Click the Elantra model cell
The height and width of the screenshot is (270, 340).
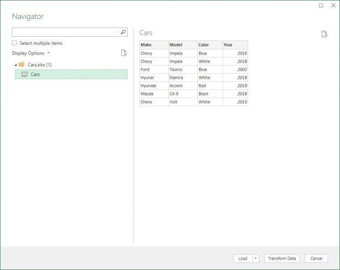click(x=183, y=78)
